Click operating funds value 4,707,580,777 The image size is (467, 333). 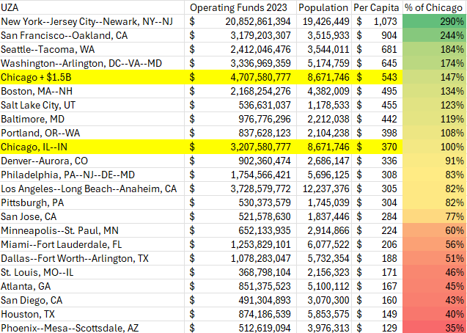240,77
